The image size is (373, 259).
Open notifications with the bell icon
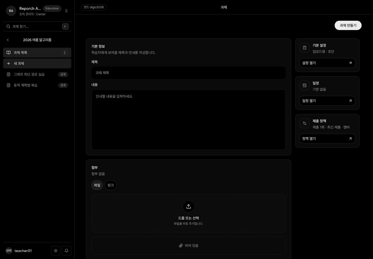coord(67,251)
